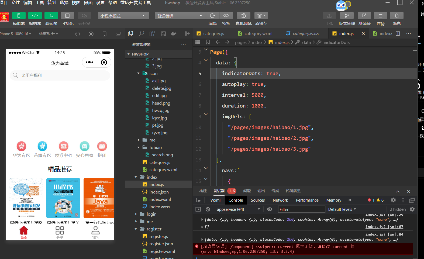
Task: Open the hot reload dropdown
Action: point(49,34)
